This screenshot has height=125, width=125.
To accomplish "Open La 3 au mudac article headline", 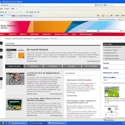I will tap(43, 99).
